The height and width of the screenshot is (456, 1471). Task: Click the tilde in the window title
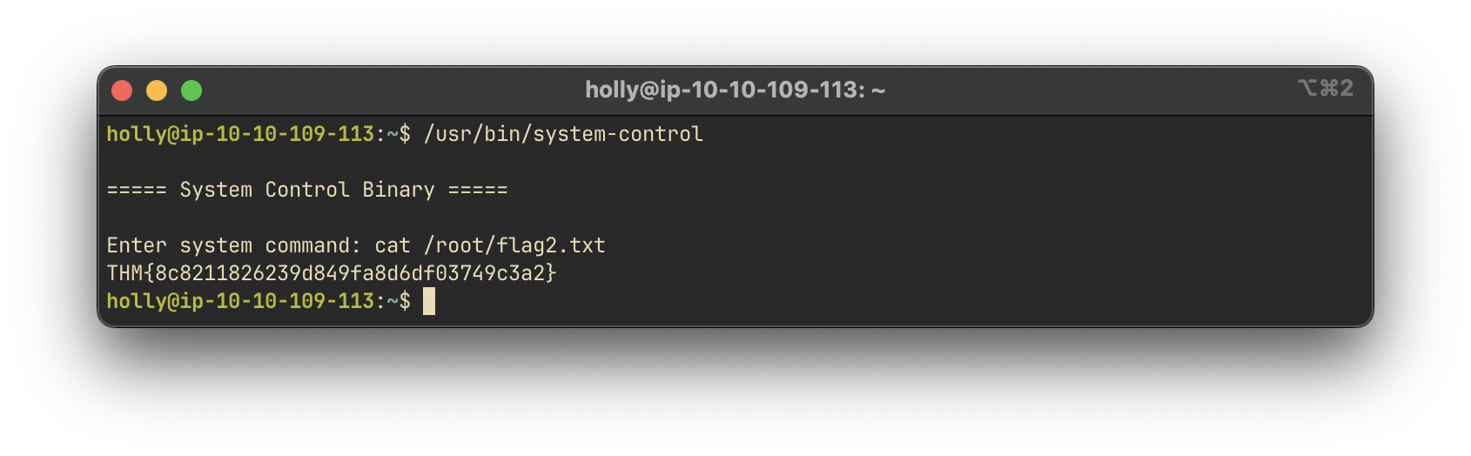click(x=877, y=91)
